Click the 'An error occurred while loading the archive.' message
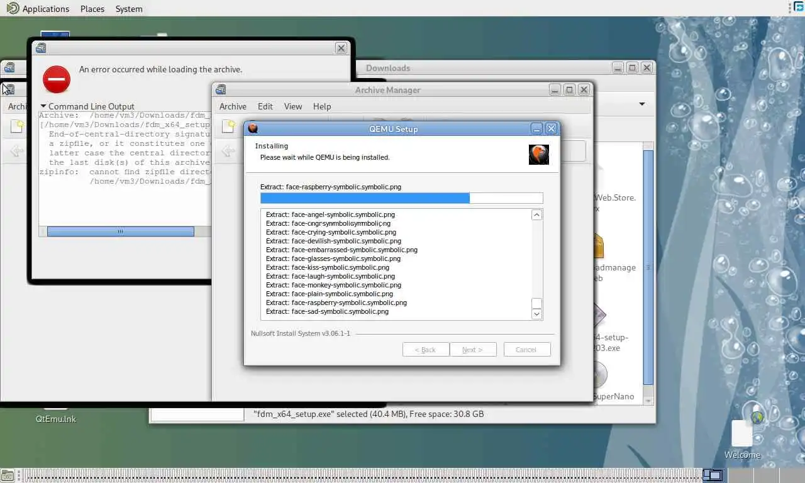The width and height of the screenshot is (805, 483). tap(160, 69)
